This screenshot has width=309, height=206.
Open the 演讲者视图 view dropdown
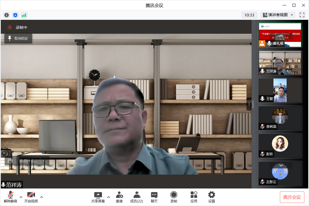pyautogui.click(x=278, y=15)
